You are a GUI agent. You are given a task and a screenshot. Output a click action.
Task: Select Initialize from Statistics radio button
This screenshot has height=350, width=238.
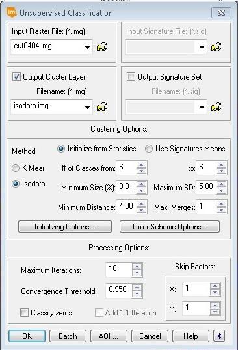click(61, 149)
